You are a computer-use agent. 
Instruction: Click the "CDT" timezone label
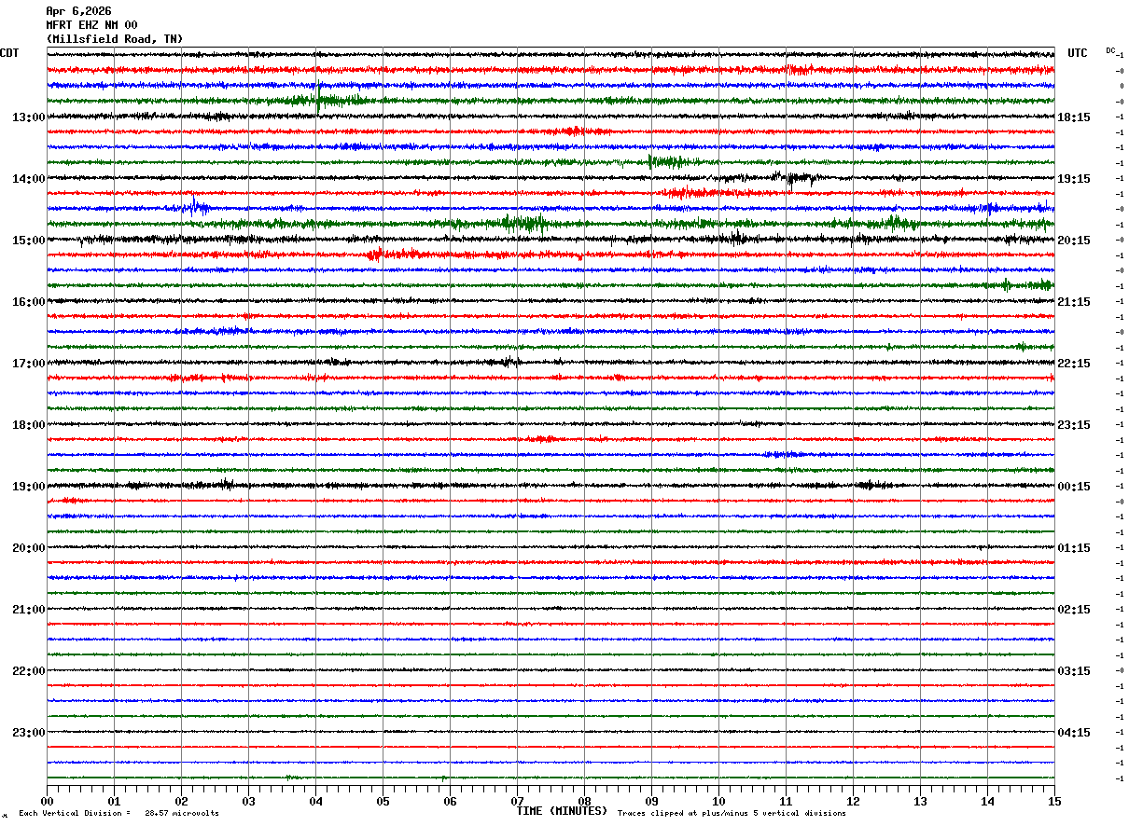(x=9, y=53)
